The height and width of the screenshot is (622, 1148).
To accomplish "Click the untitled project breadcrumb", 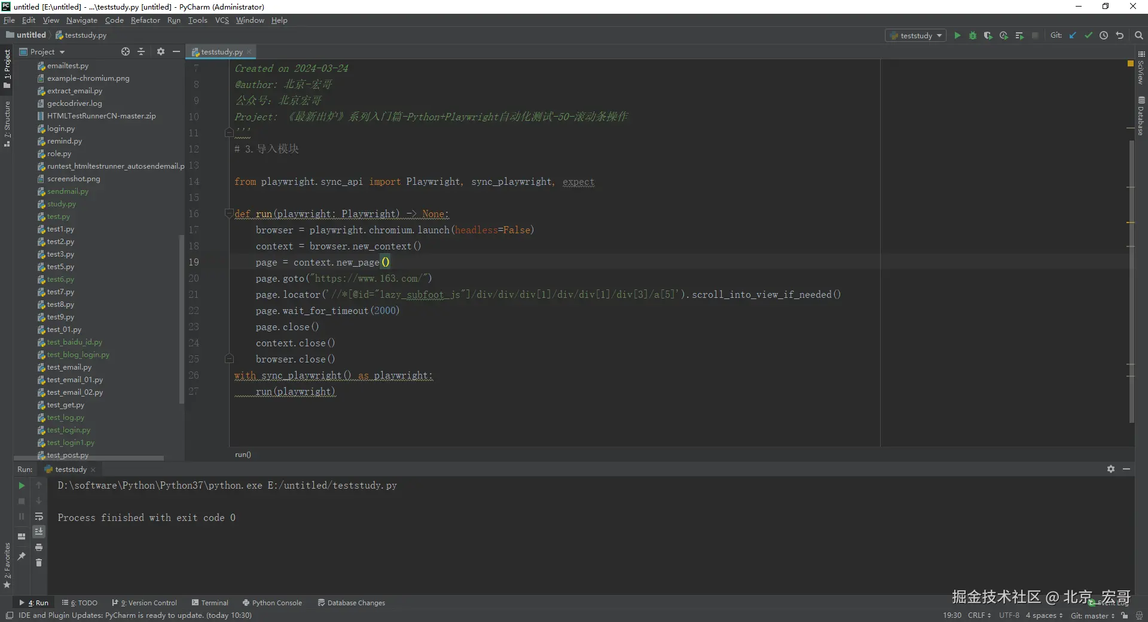I will [x=26, y=35].
